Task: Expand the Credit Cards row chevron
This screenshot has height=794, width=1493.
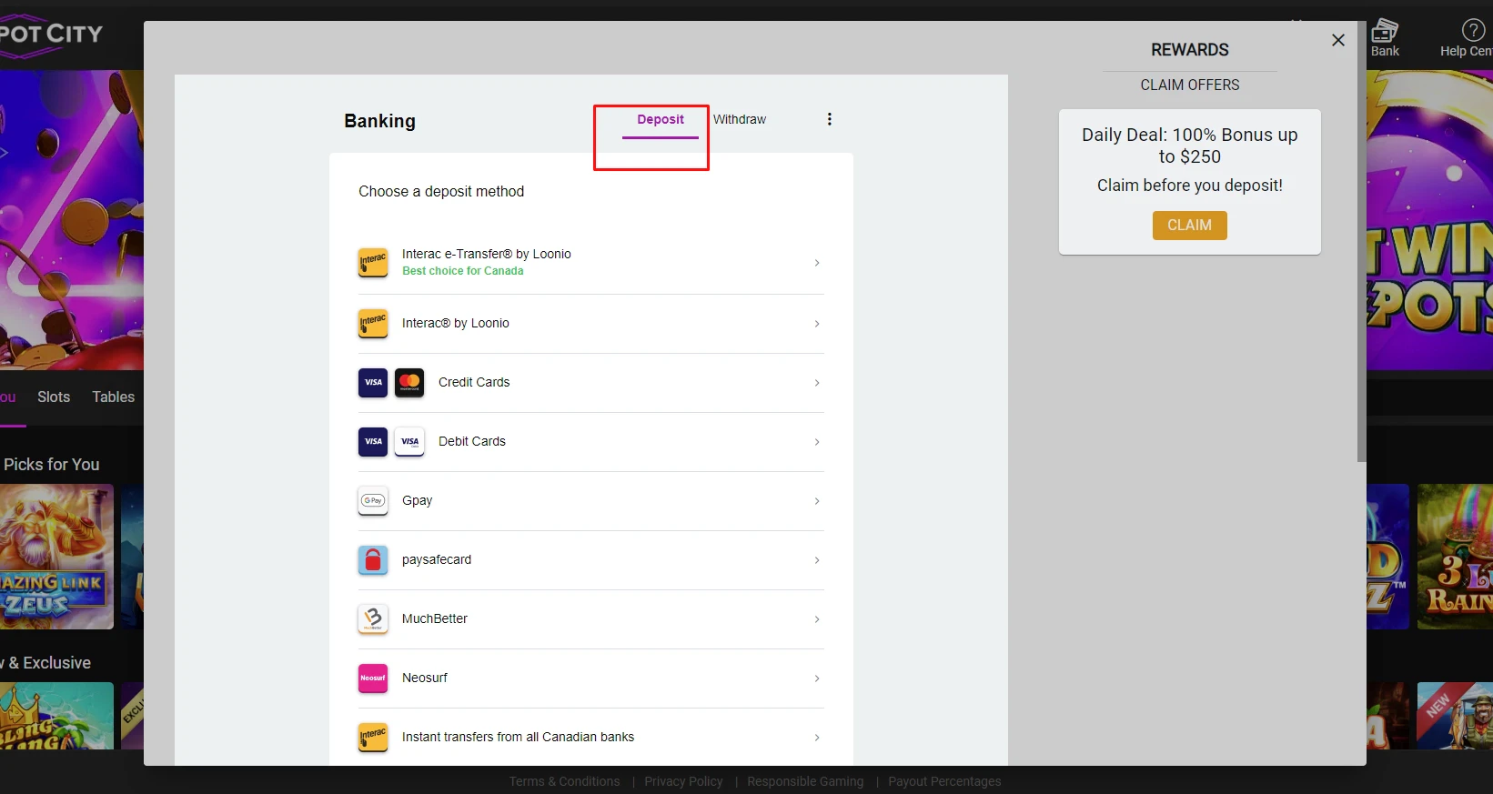Action: [x=817, y=383]
